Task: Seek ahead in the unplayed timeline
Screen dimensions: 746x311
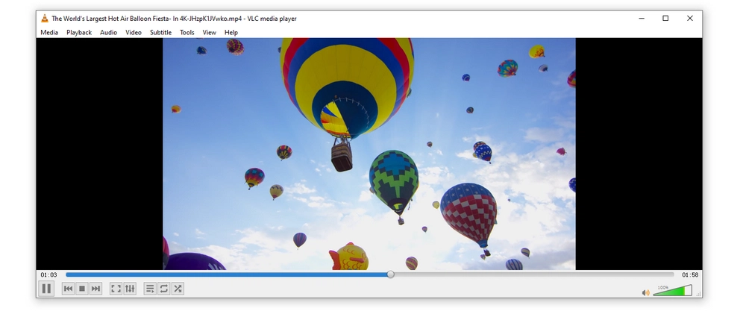Action: (x=533, y=274)
